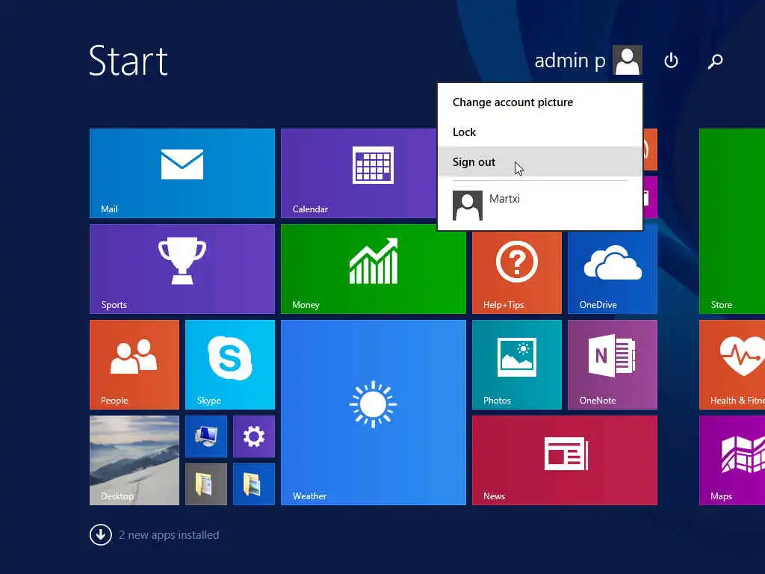Screen dimensions: 765x574
Task: Select Sign out from account menu
Action: [x=539, y=161]
